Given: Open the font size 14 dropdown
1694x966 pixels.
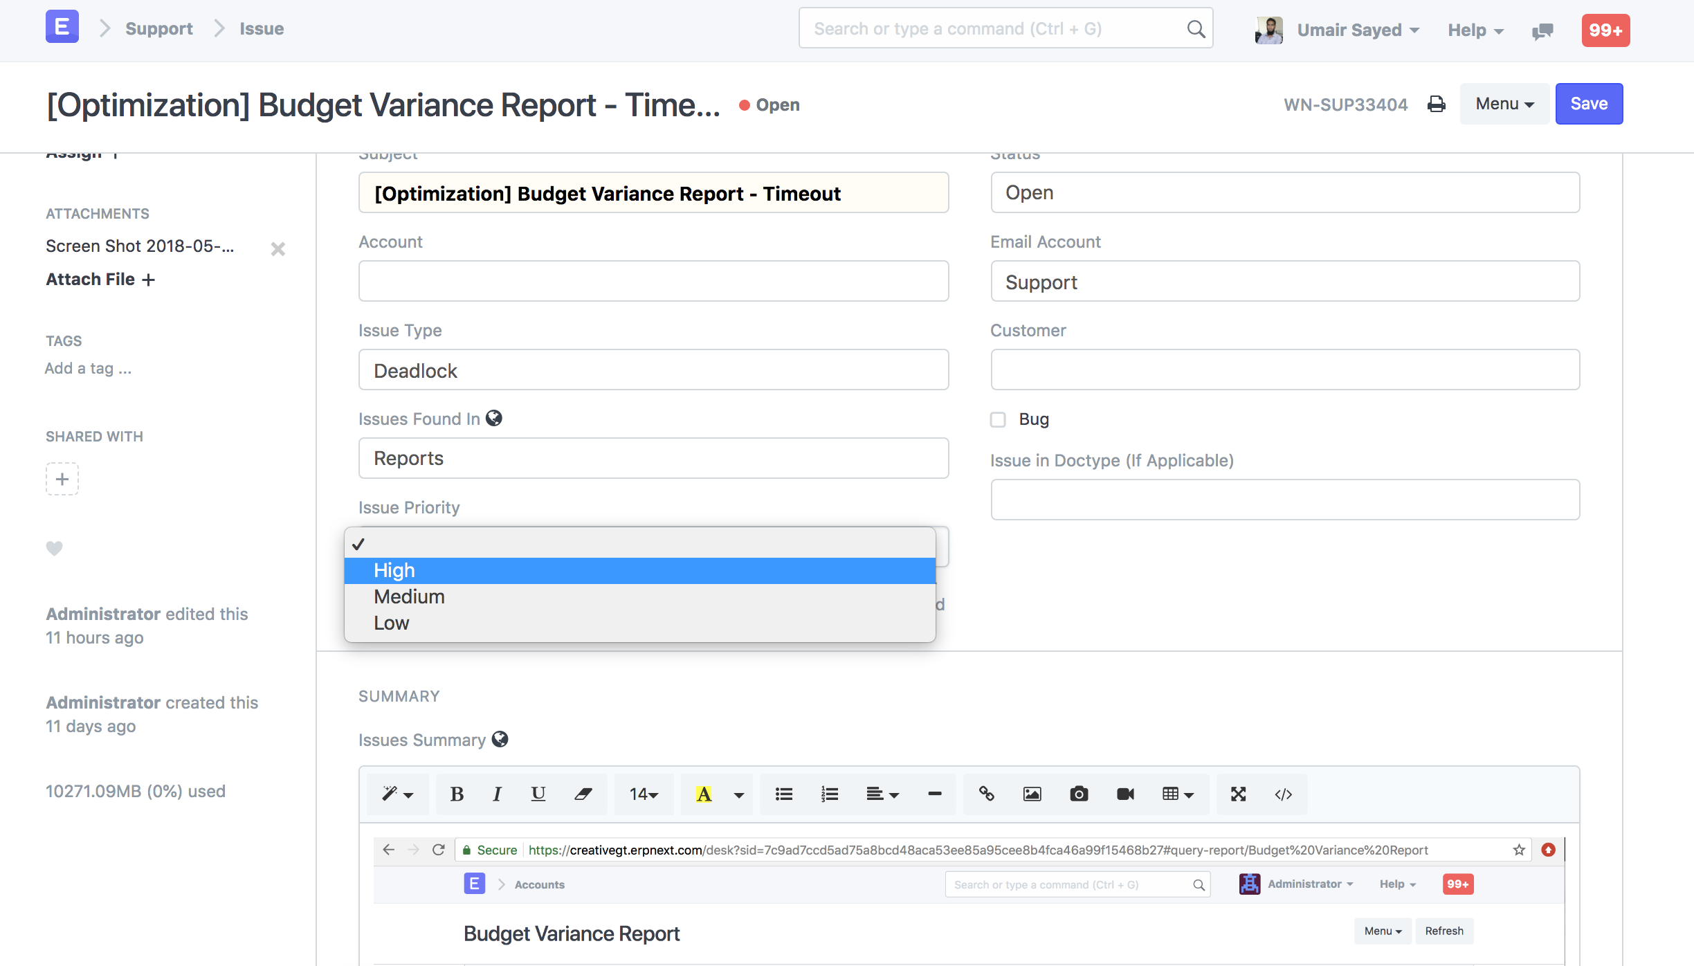Looking at the screenshot, I should (x=644, y=794).
